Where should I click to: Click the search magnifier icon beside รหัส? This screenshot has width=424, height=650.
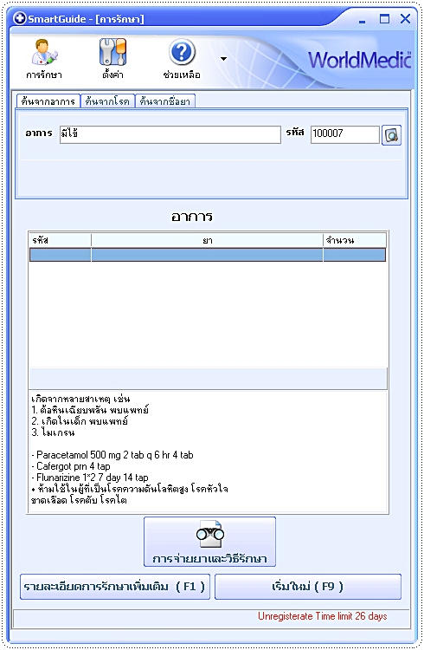(x=391, y=135)
